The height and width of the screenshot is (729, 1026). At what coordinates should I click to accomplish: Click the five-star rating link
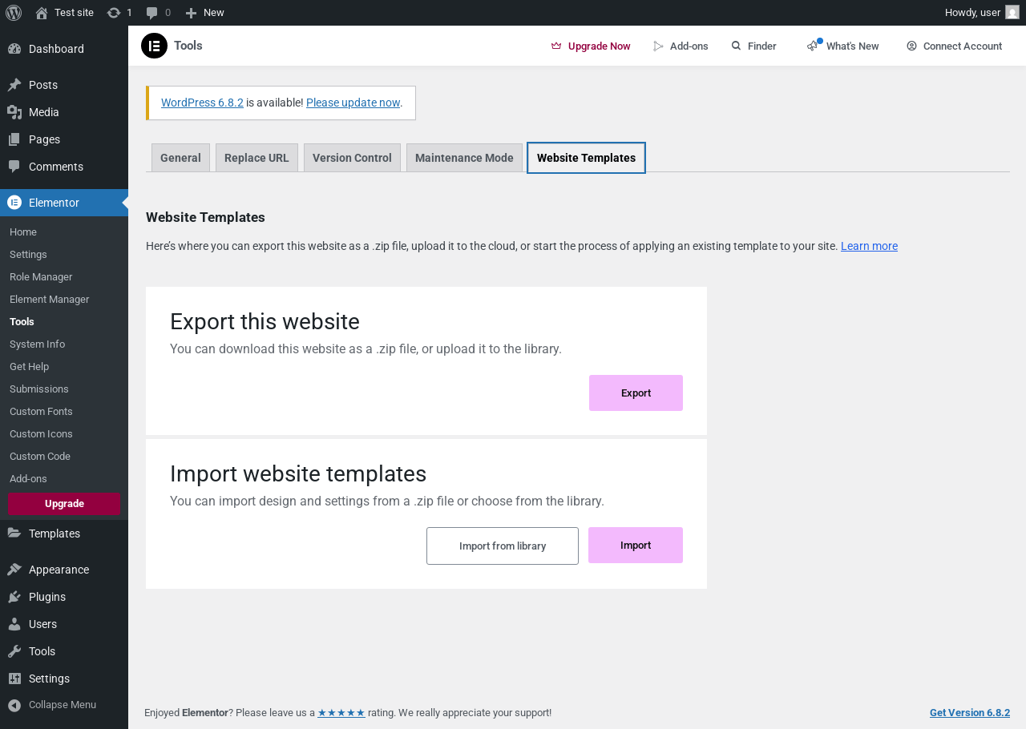pyautogui.click(x=341, y=713)
